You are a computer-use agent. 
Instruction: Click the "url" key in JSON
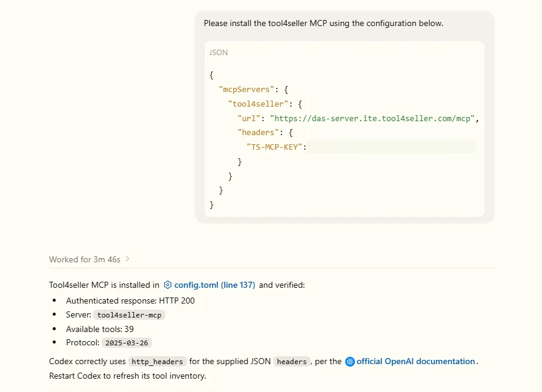249,119
